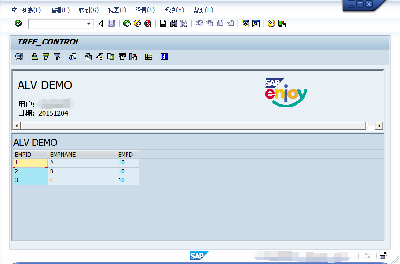This screenshot has height=264, width=400.
Task: Click the Print icon in the toolbar
Action: click(x=163, y=24)
